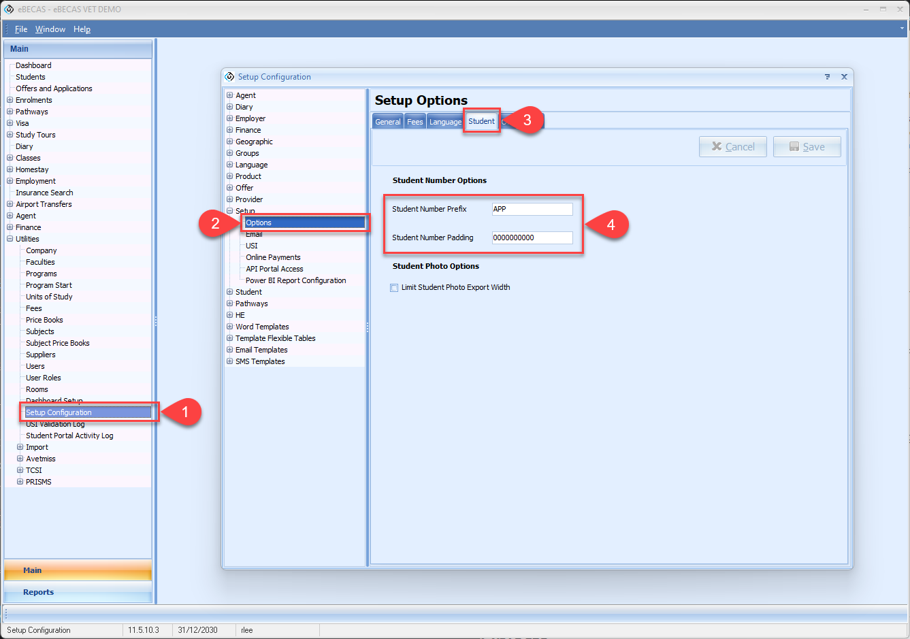This screenshot has width=910, height=639.
Task: Click the Cancel button
Action: [732, 147]
